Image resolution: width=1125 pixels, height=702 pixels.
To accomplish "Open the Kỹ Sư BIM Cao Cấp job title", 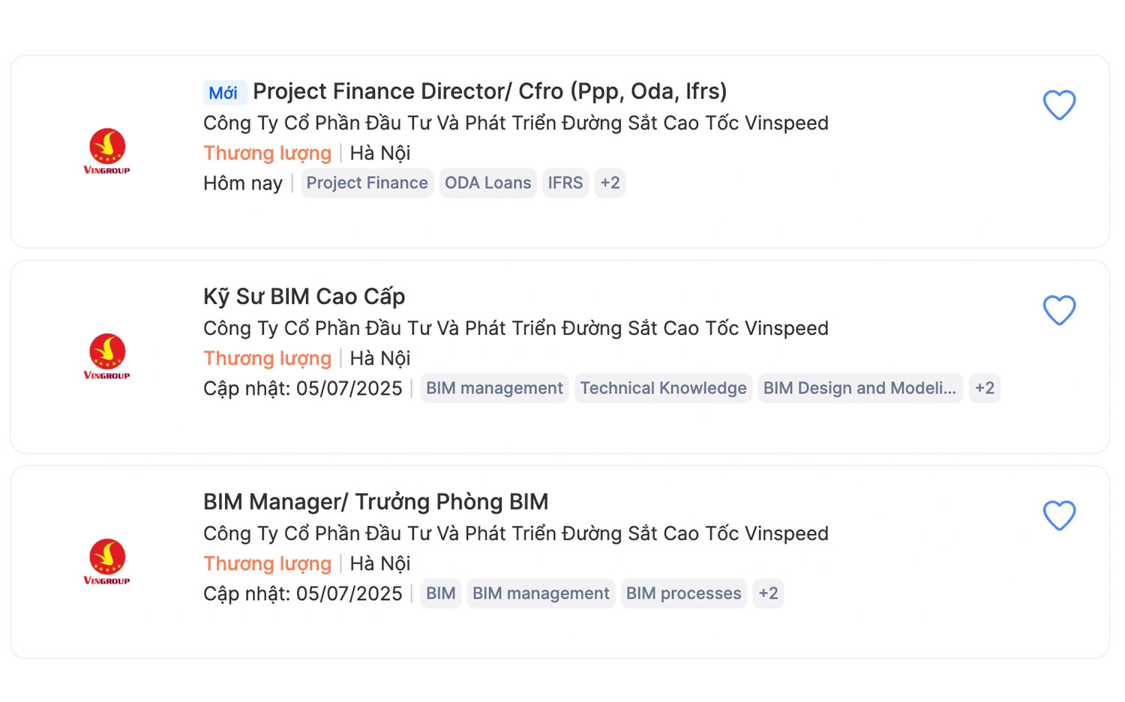I will click(304, 297).
